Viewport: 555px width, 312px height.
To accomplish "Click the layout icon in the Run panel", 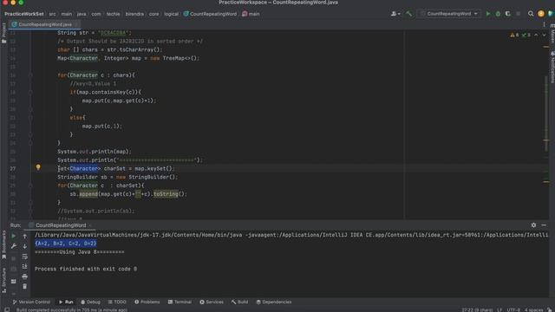I will (14, 282).
